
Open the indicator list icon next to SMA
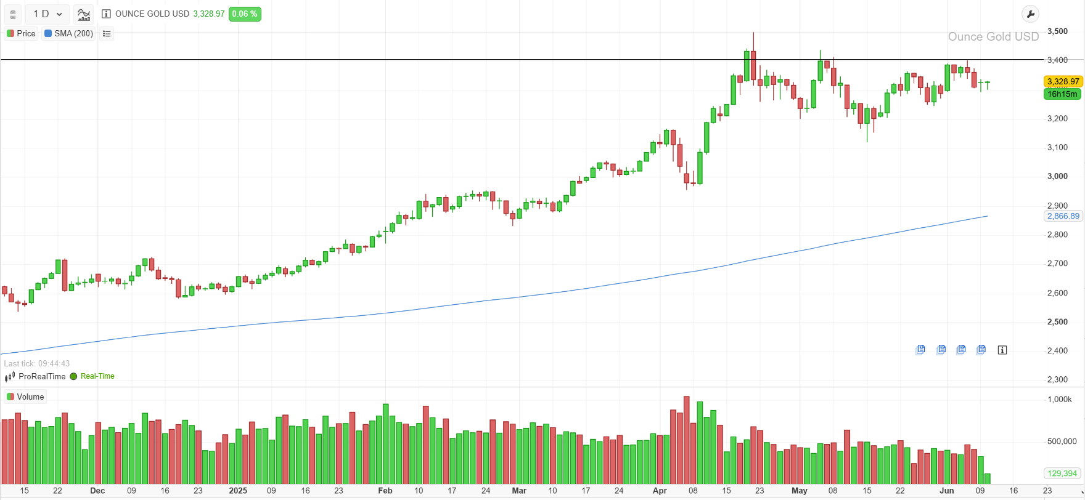pos(107,33)
